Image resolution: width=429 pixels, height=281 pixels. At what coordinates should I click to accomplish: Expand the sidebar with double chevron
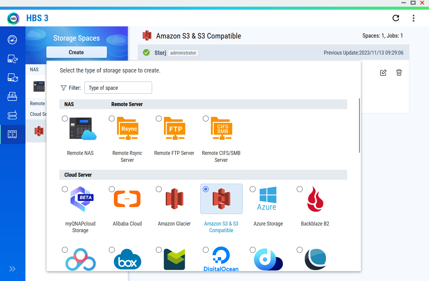(12, 269)
